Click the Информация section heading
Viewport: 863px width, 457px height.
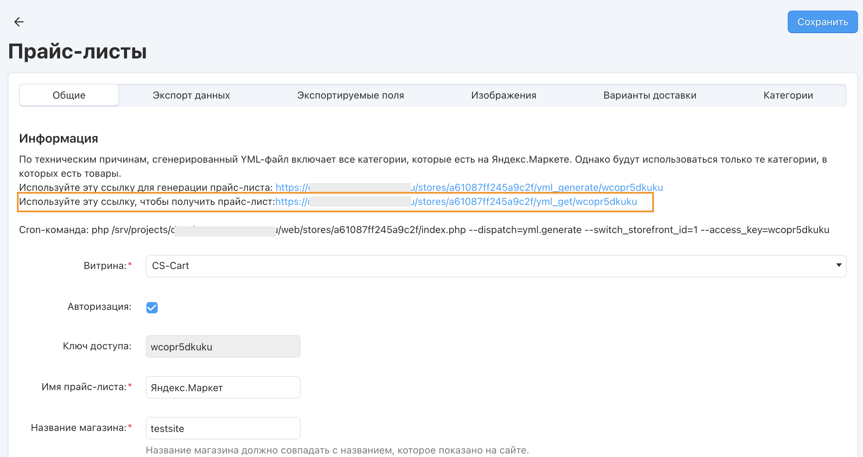pos(58,138)
